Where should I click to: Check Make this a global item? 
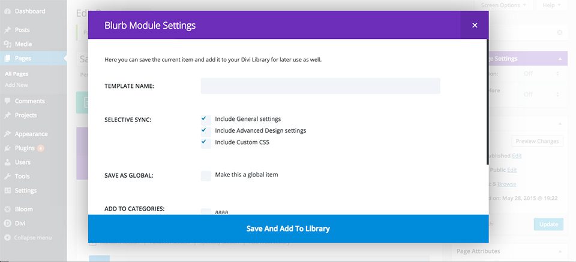[x=206, y=175]
